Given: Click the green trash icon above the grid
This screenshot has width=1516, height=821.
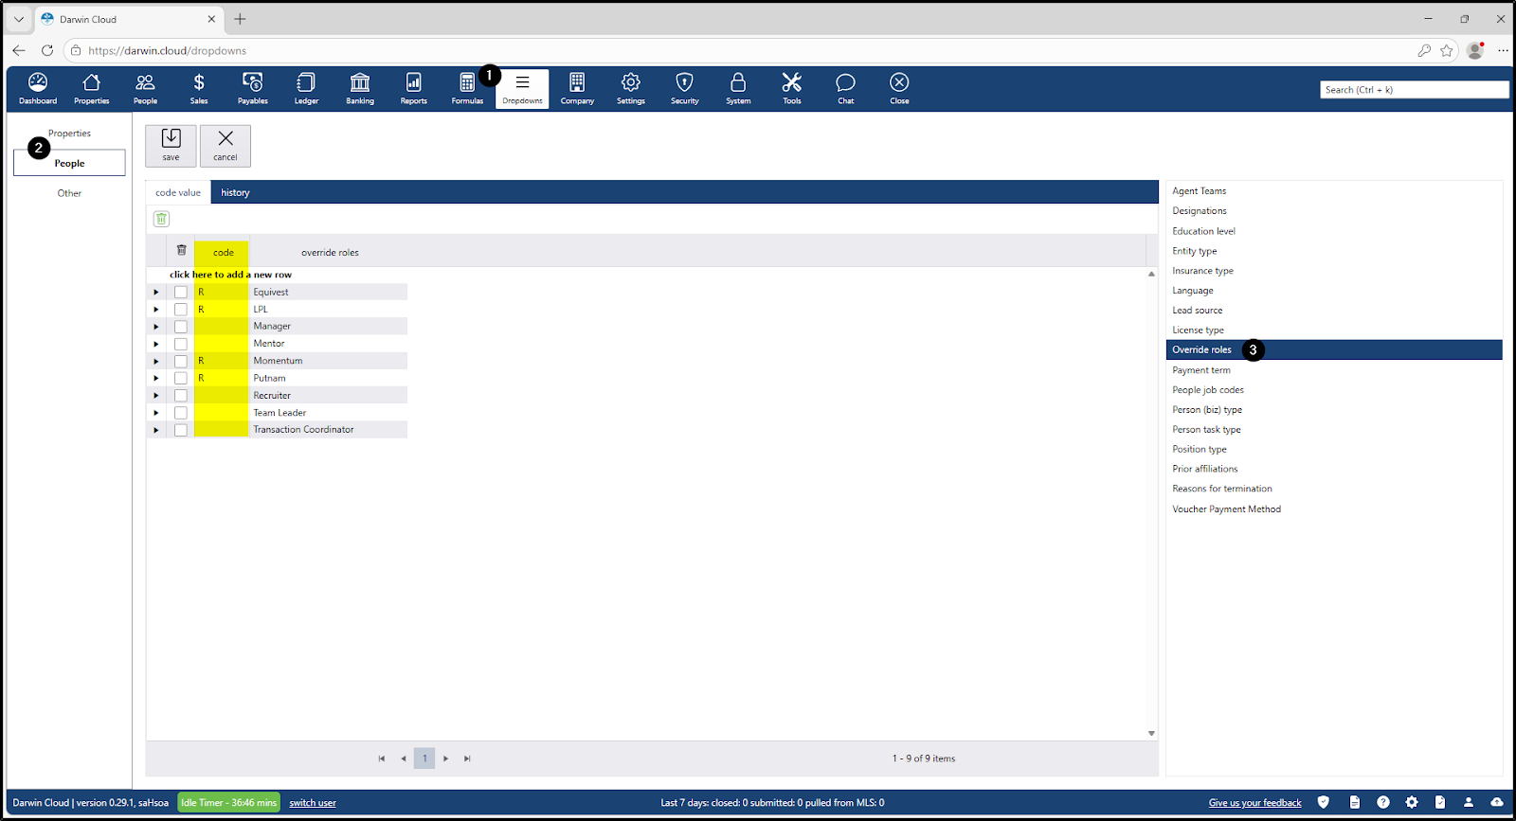Looking at the screenshot, I should (x=162, y=219).
